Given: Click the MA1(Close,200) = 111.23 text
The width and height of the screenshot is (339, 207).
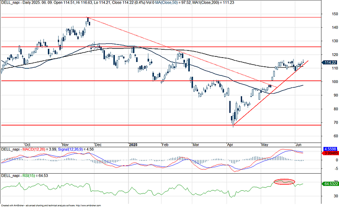Looking at the screenshot, I should [x=213, y=3].
